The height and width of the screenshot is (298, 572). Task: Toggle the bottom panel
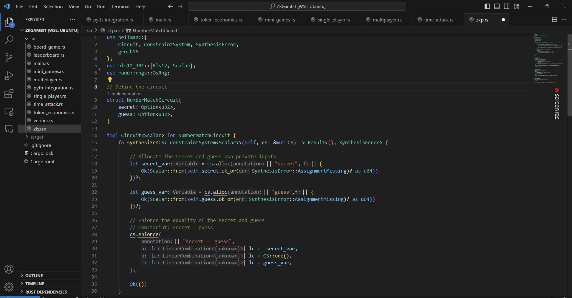[497, 6]
